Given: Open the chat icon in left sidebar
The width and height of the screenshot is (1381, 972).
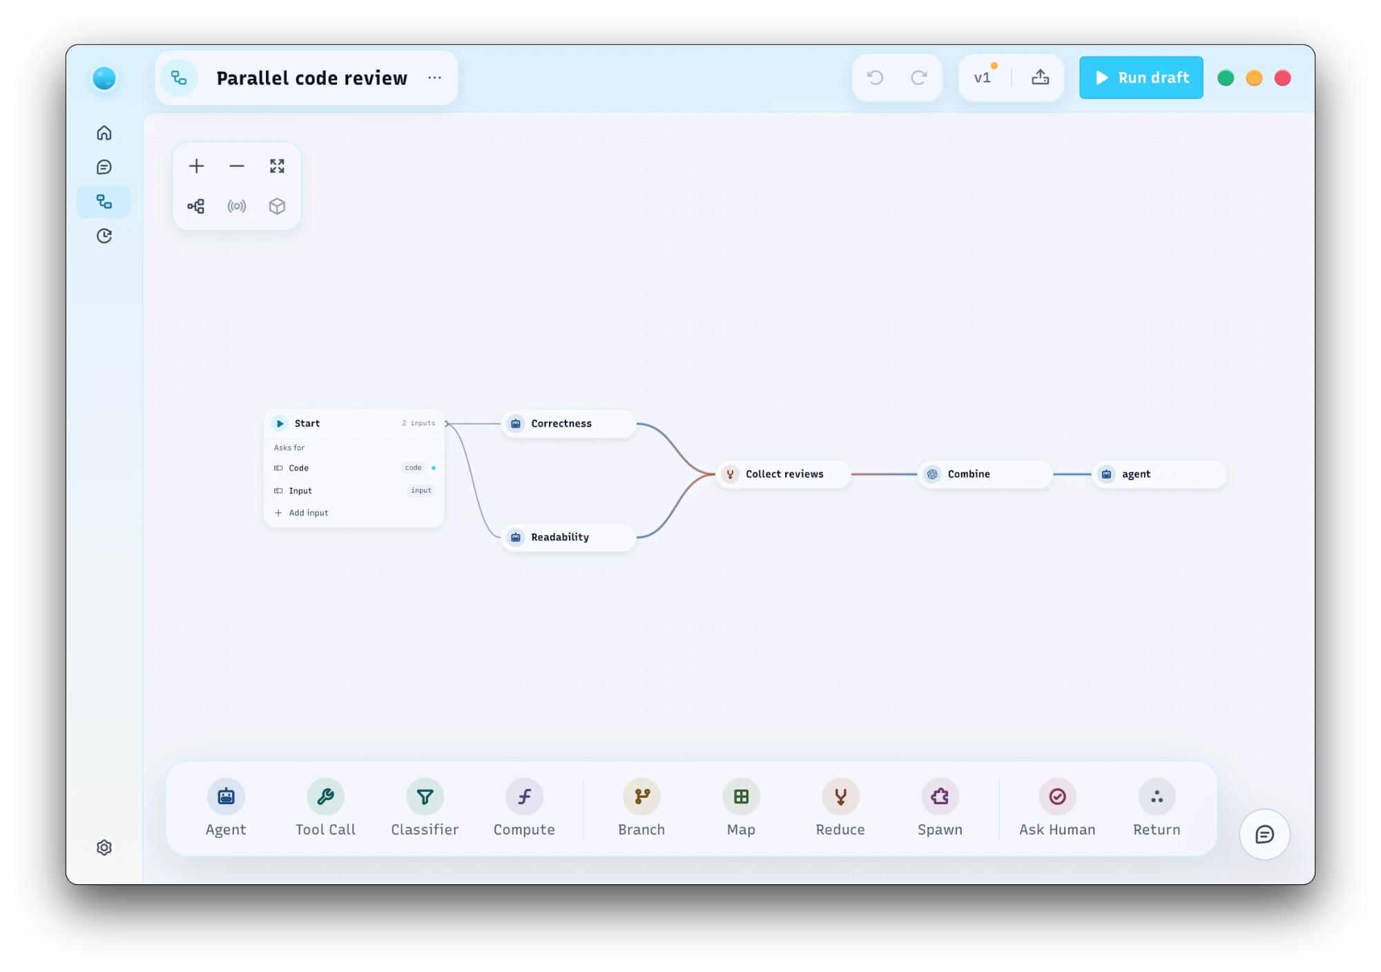Looking at the screenshot, I should tap(104, 167).
